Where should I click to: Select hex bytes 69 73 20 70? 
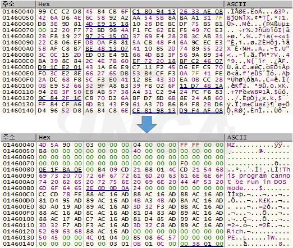click(61, 176)
